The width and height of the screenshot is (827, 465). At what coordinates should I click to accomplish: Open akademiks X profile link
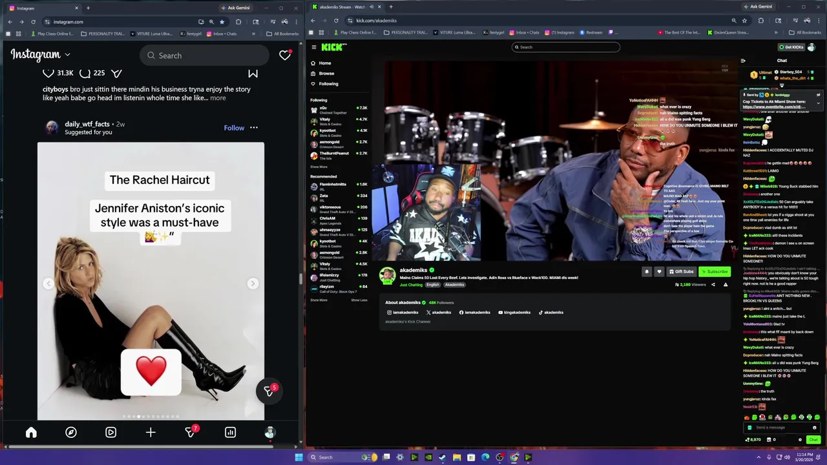(x=439, y=313)
